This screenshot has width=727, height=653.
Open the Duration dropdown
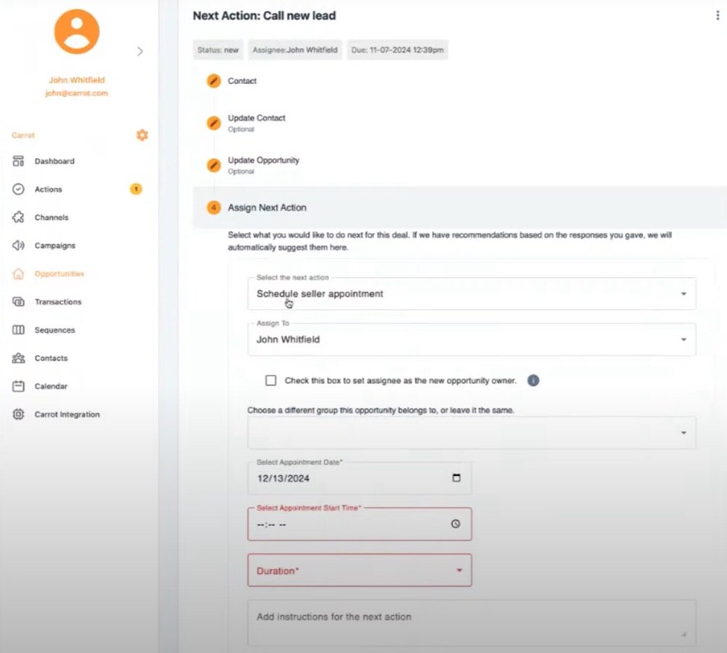pyautogui.click(x=360, y=571)
